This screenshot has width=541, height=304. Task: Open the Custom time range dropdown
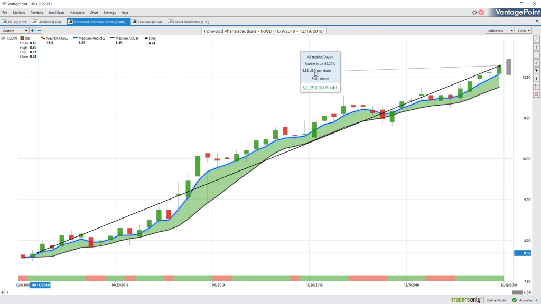(x=14, y=31)
